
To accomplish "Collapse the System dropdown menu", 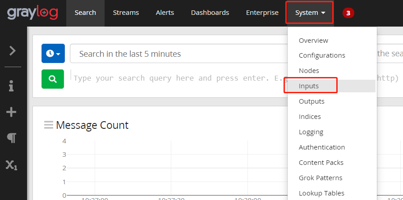I will 311,13.
